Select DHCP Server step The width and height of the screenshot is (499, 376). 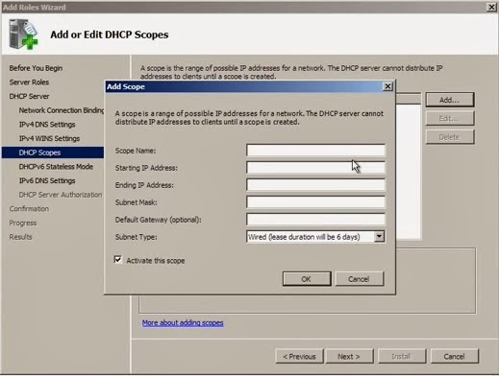(29, 96)
